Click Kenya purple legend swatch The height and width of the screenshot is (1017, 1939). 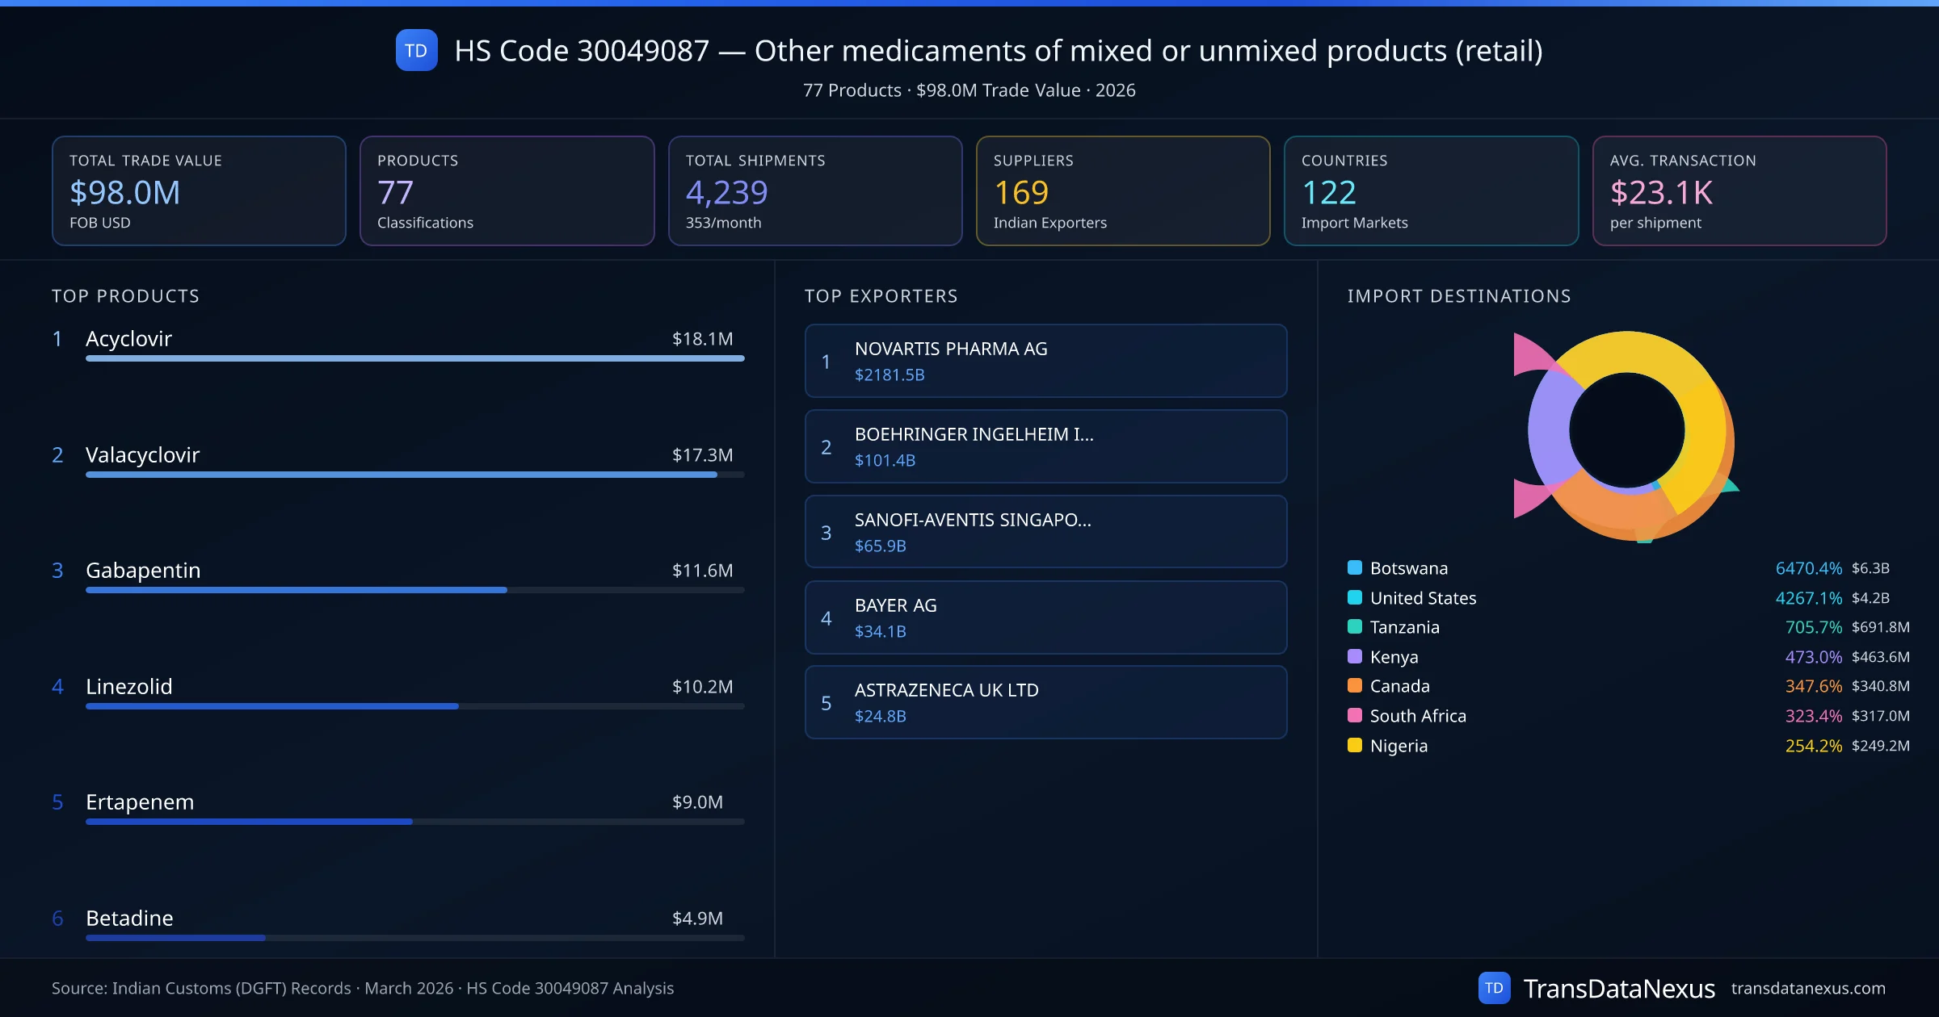[1355, 656]
